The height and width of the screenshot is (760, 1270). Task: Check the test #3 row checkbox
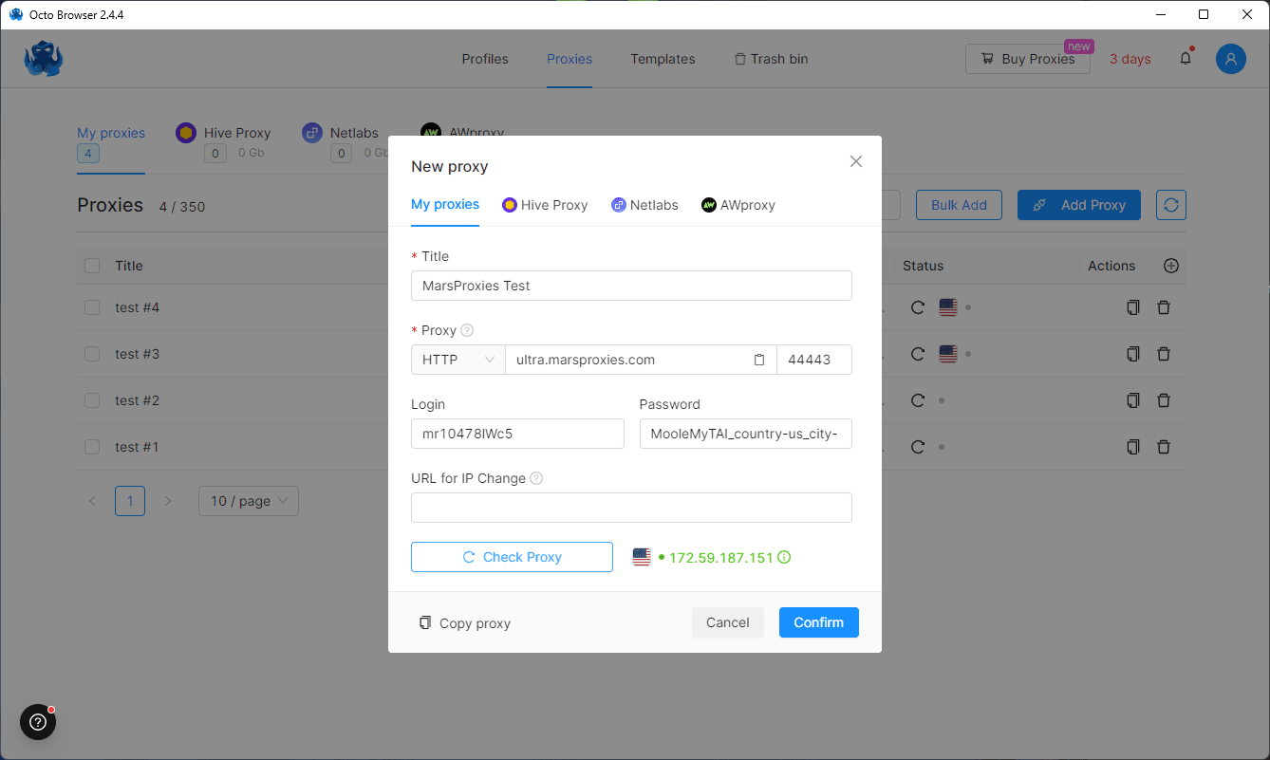click(x=92, y=354)
